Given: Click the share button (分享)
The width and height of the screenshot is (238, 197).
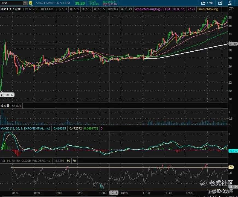Looking at the screenshot, I should pos(207,3).
